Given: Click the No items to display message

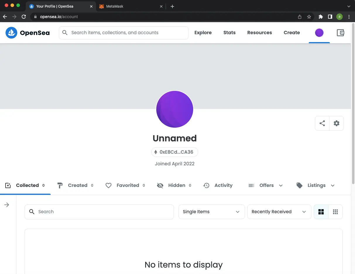Looking at the screenshot, I should pos(183,265).
